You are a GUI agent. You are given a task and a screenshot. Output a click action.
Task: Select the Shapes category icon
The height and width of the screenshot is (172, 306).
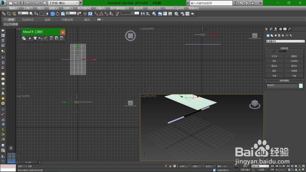tap(272, 35)
